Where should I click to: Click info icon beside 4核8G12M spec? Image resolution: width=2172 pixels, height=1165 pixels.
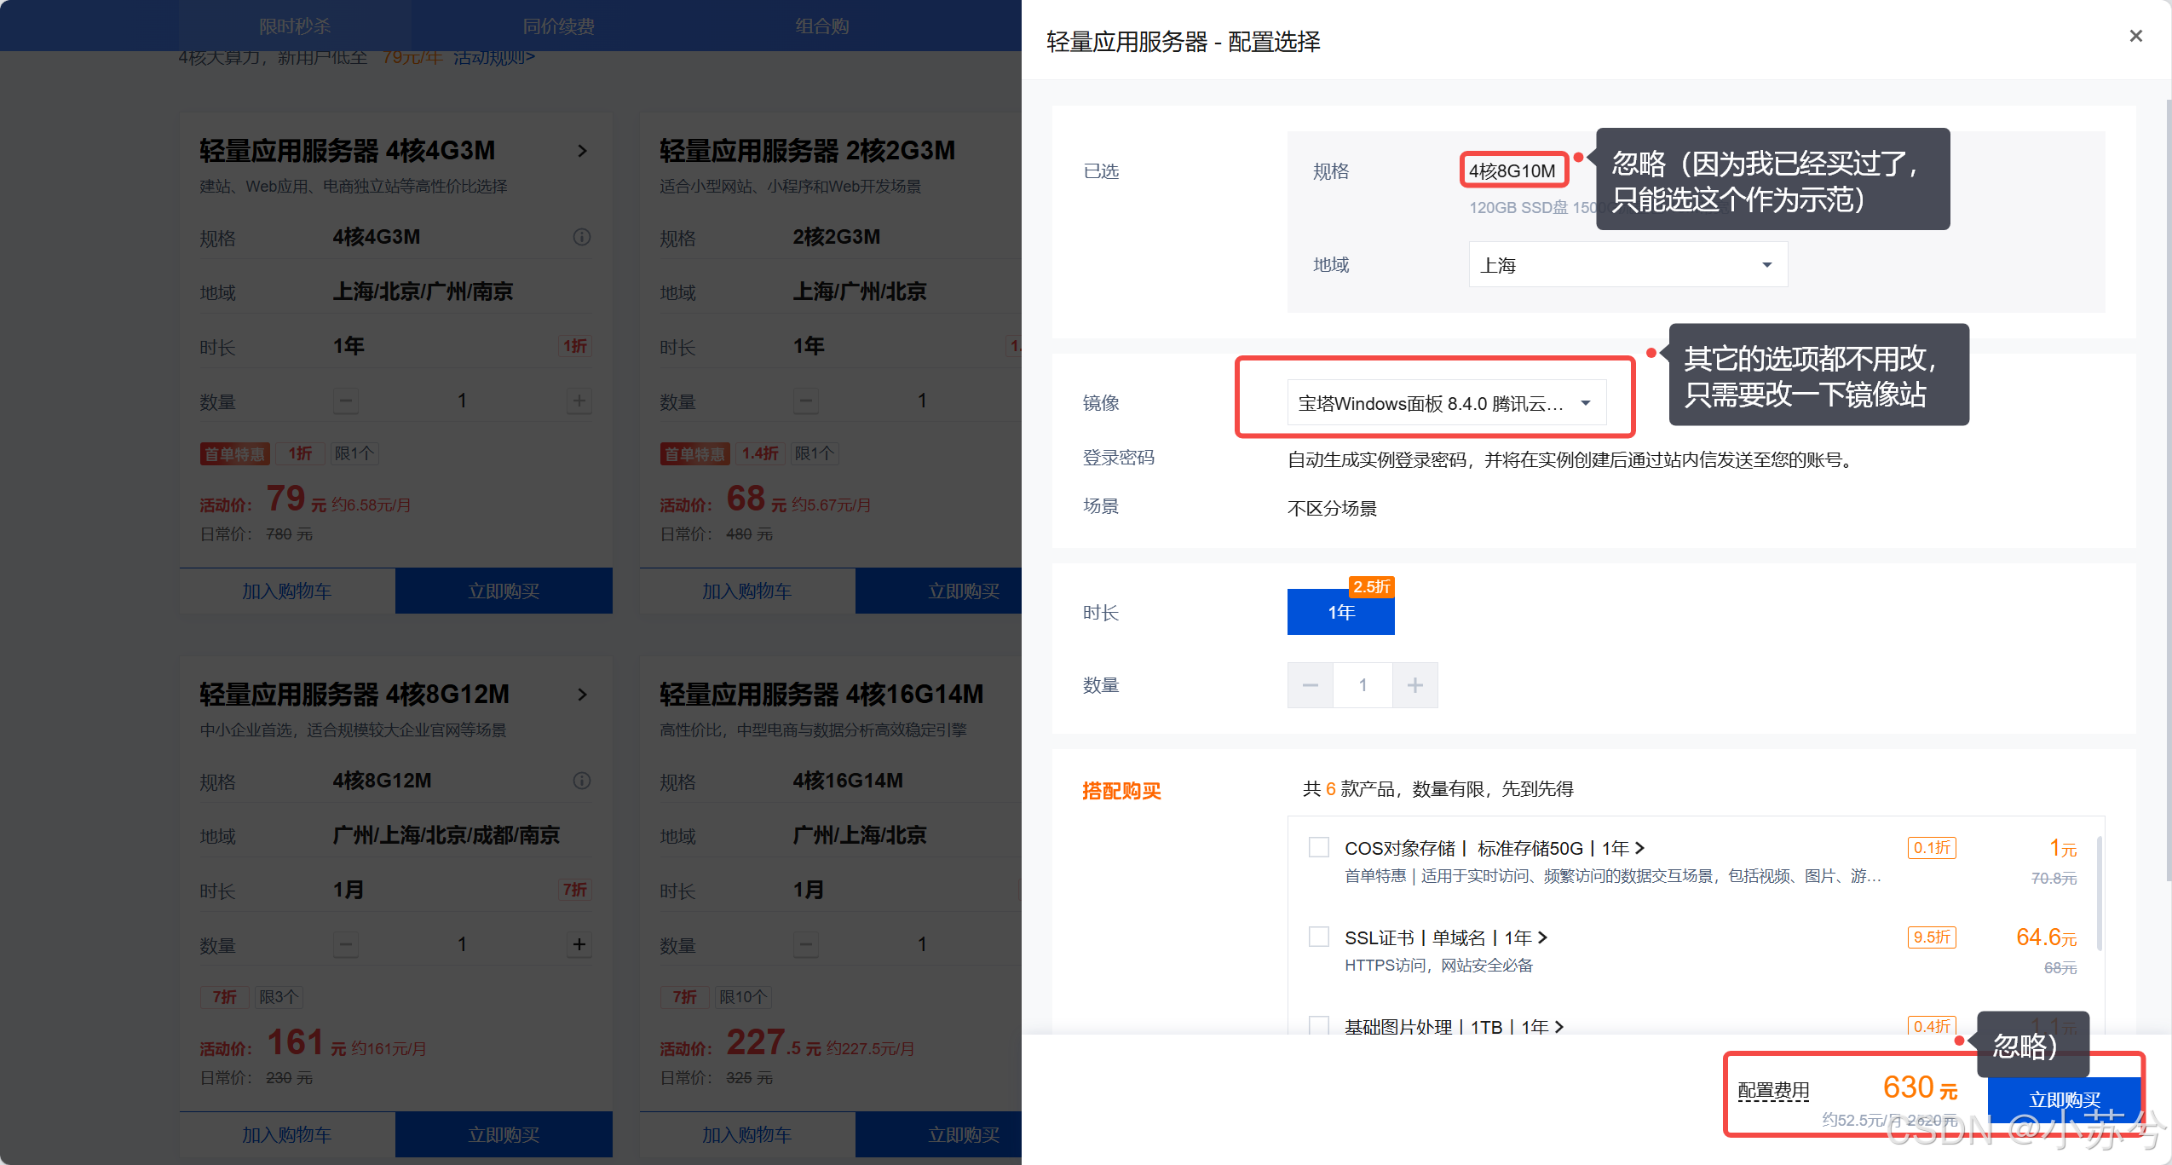click(582, 781)
